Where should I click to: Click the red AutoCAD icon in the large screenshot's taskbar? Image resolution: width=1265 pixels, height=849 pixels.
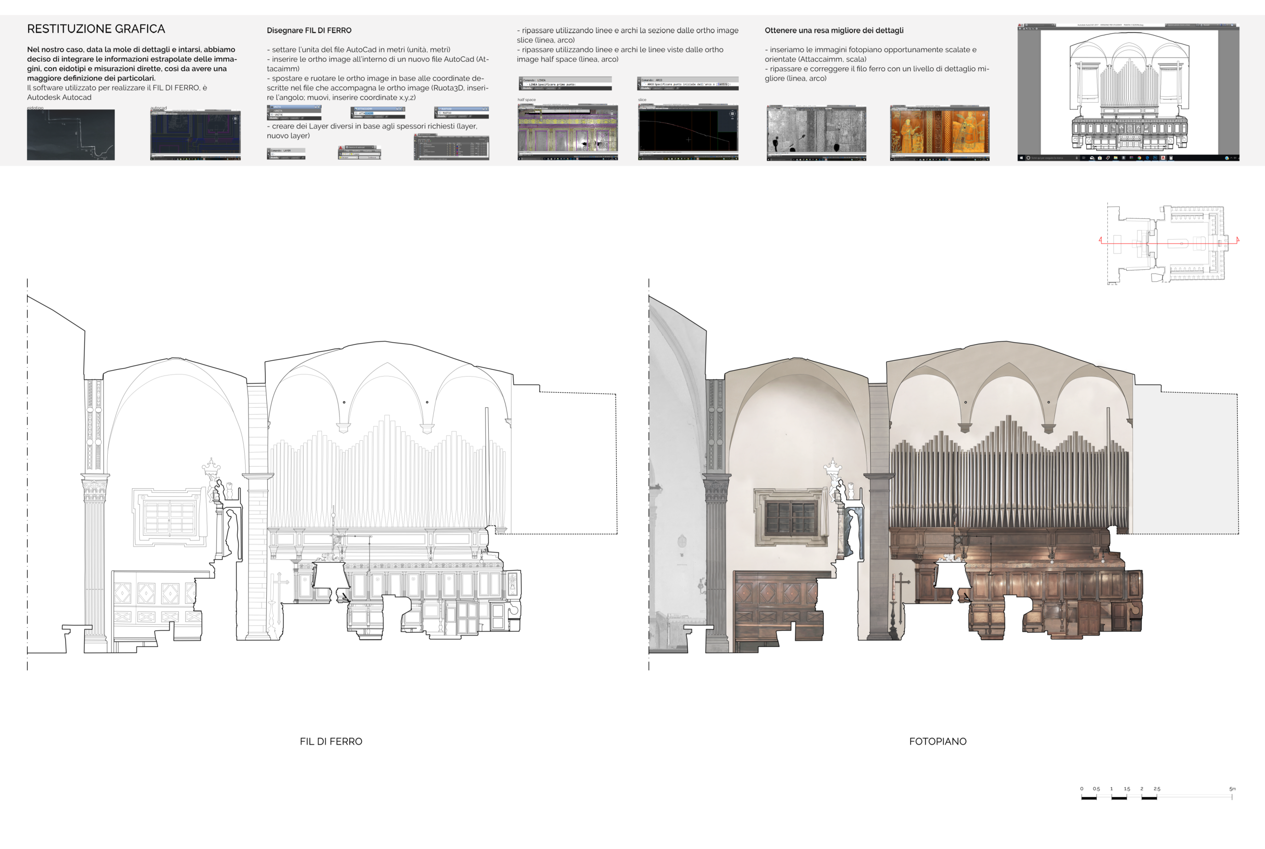click(x=1163, y=158)
